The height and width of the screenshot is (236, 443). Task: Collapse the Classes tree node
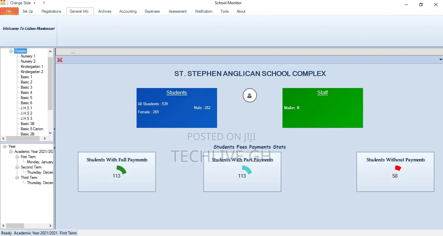(x=11, y=51)
